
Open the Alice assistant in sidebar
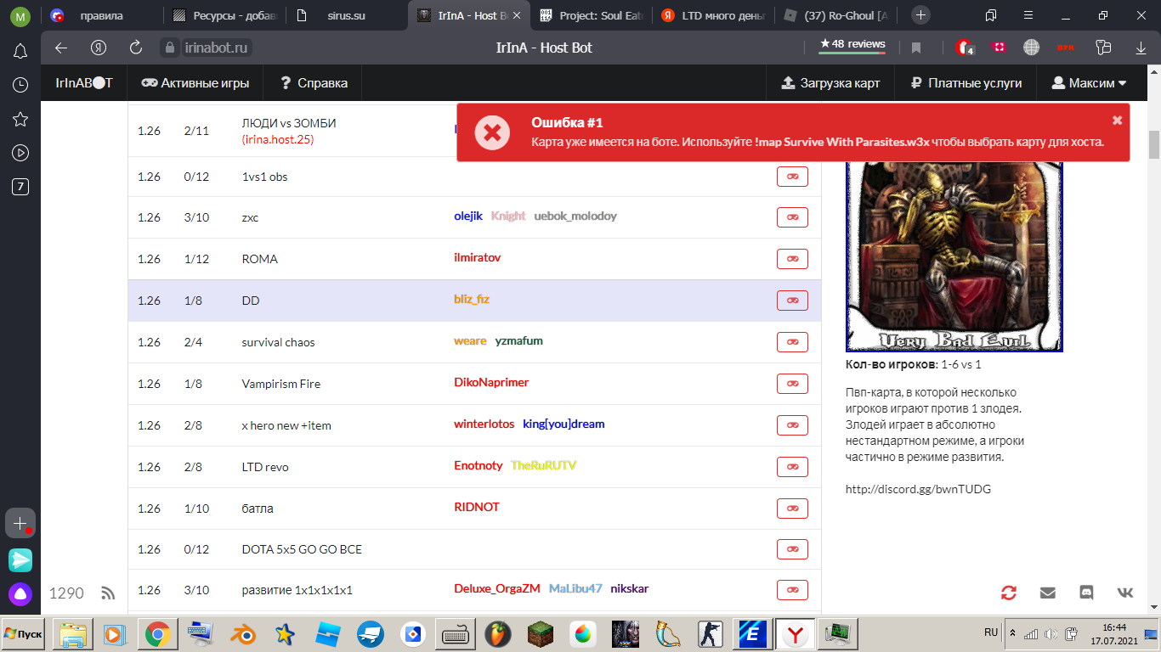[20, 593]
